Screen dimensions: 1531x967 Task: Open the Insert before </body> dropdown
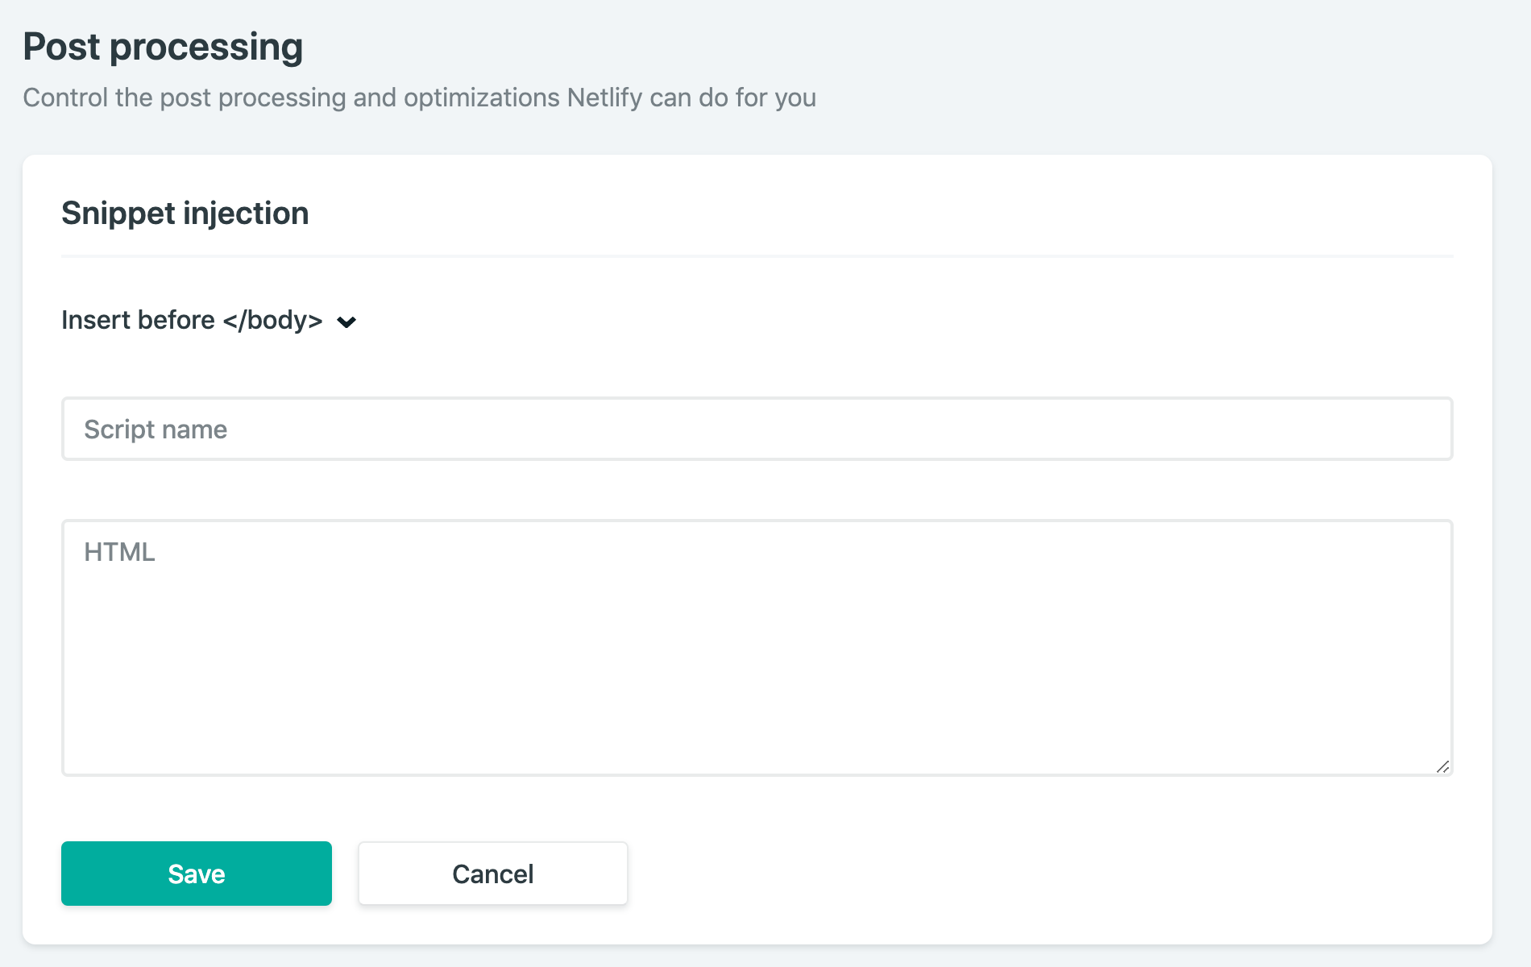click(192, 321)
